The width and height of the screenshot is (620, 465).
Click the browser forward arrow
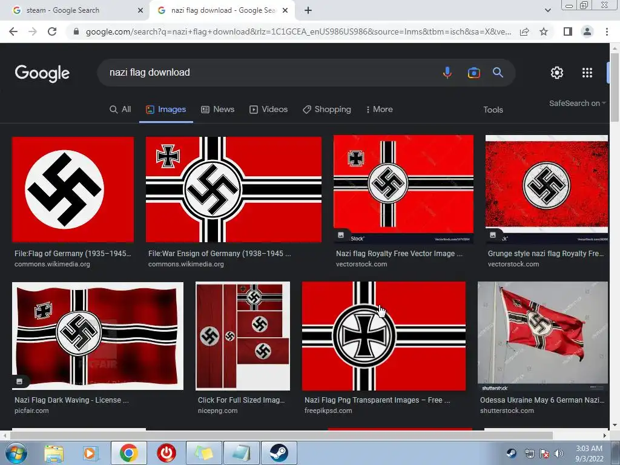33,31
